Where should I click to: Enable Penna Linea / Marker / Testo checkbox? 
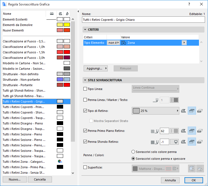click(x=85, y=100)
